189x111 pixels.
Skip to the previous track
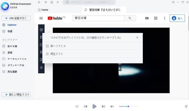coord(86,106)
